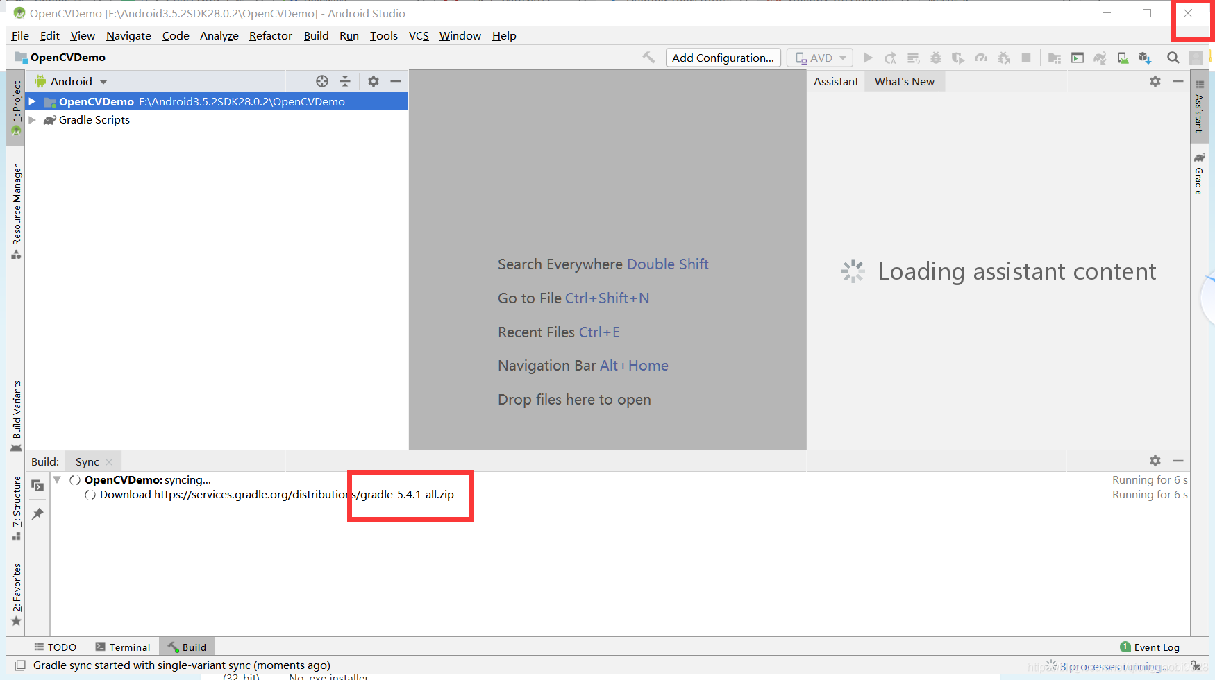Click the Stop square icon
Viewport: 1215px width, 680px height.
tap(1026, 58)
